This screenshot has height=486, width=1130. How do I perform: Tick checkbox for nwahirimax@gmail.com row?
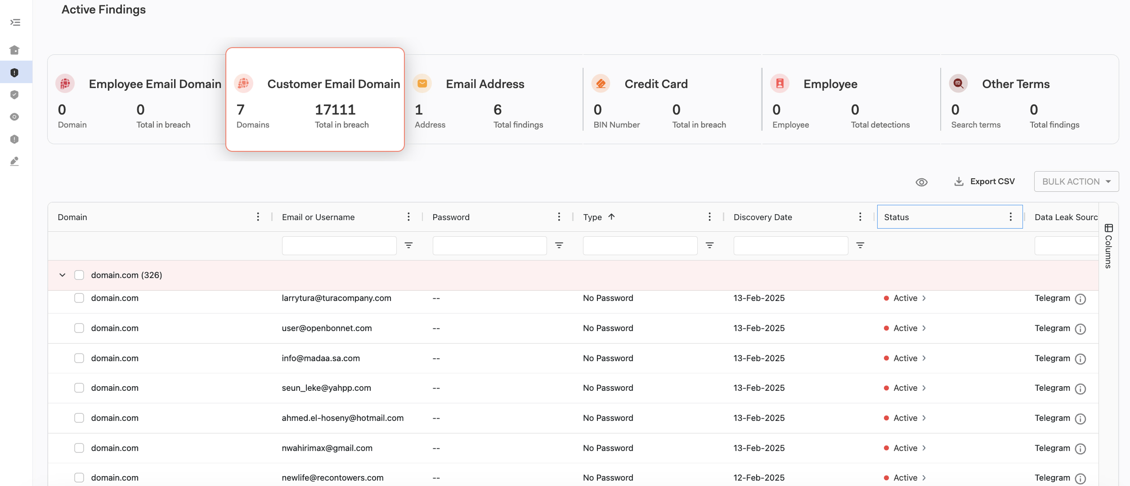click(79, 448)
